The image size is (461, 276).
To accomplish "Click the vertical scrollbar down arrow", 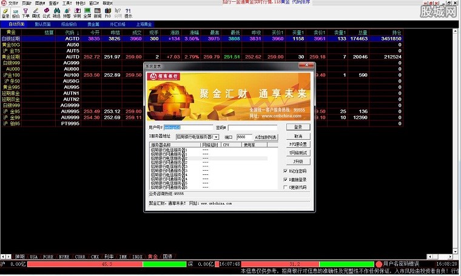I will click(456, 251).
